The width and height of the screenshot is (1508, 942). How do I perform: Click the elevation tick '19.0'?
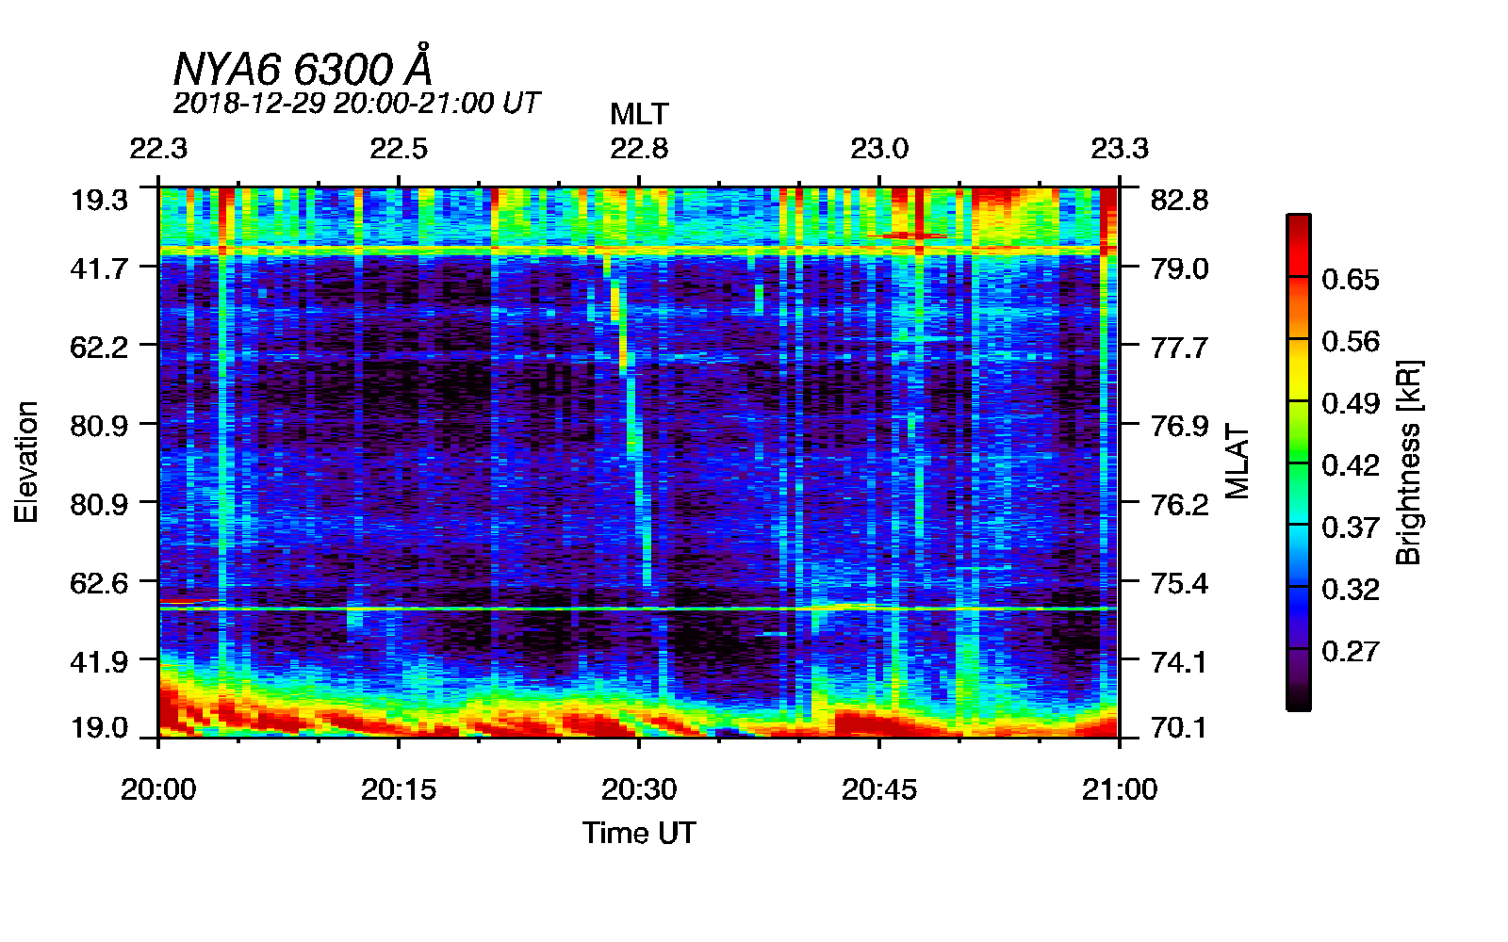[x=99, y=727]
